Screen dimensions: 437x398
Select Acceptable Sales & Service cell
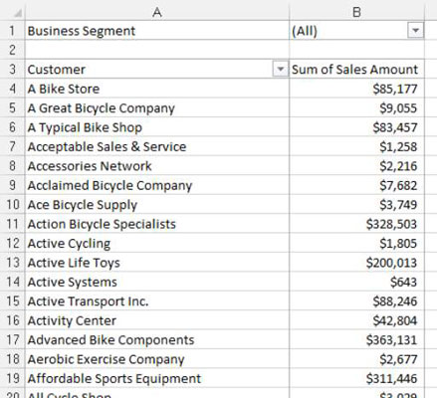point(157,146)
